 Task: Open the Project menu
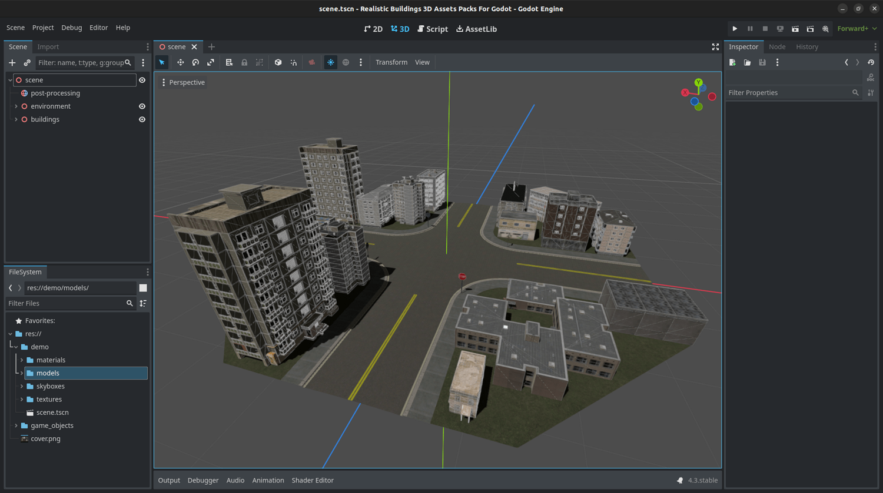[43, 28]
